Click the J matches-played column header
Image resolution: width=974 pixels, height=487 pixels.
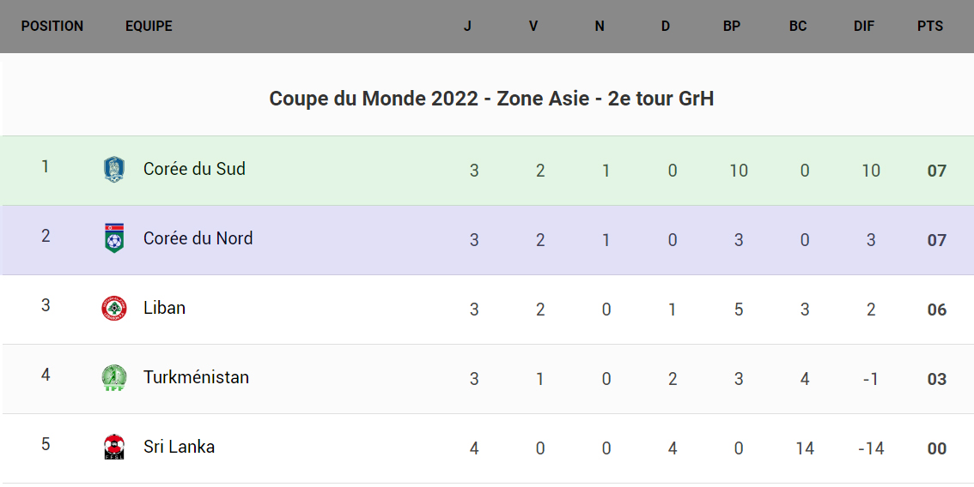point(467,27)
